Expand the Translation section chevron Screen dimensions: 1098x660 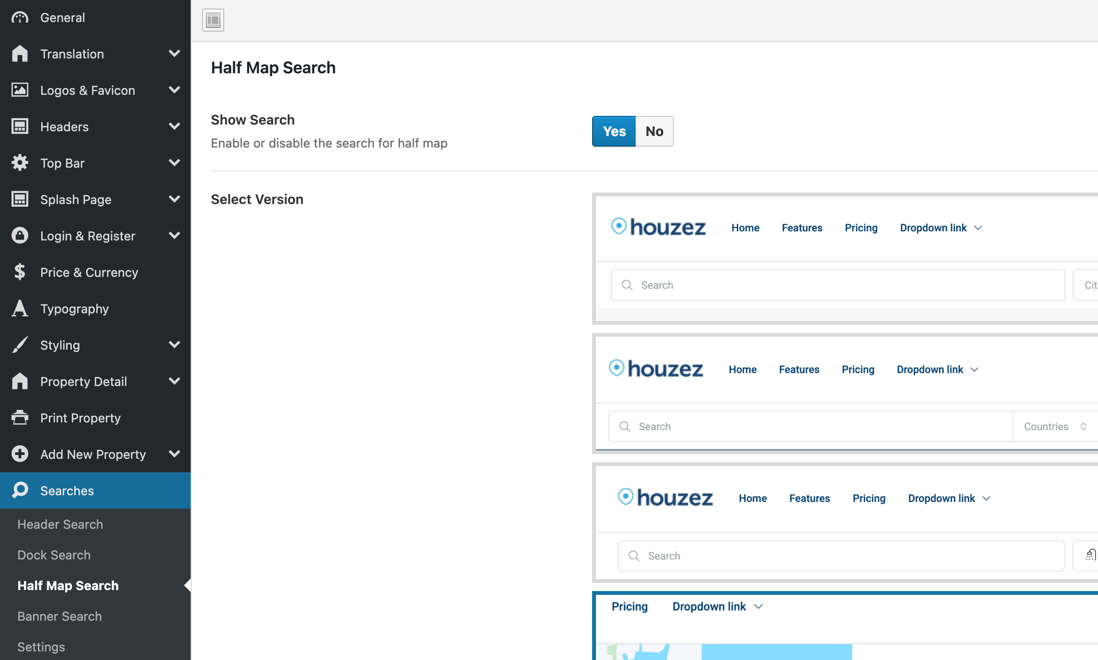point(175,54)
